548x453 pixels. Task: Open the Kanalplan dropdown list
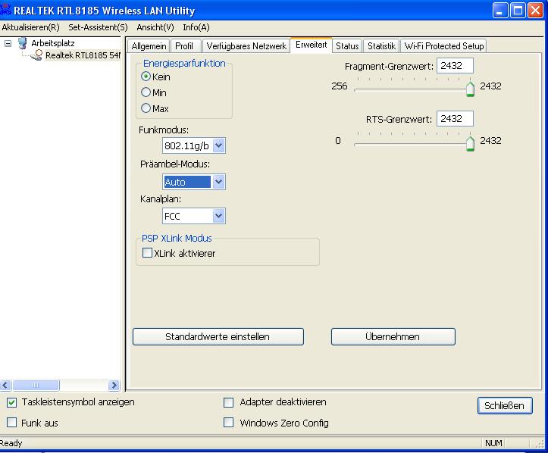218,217
